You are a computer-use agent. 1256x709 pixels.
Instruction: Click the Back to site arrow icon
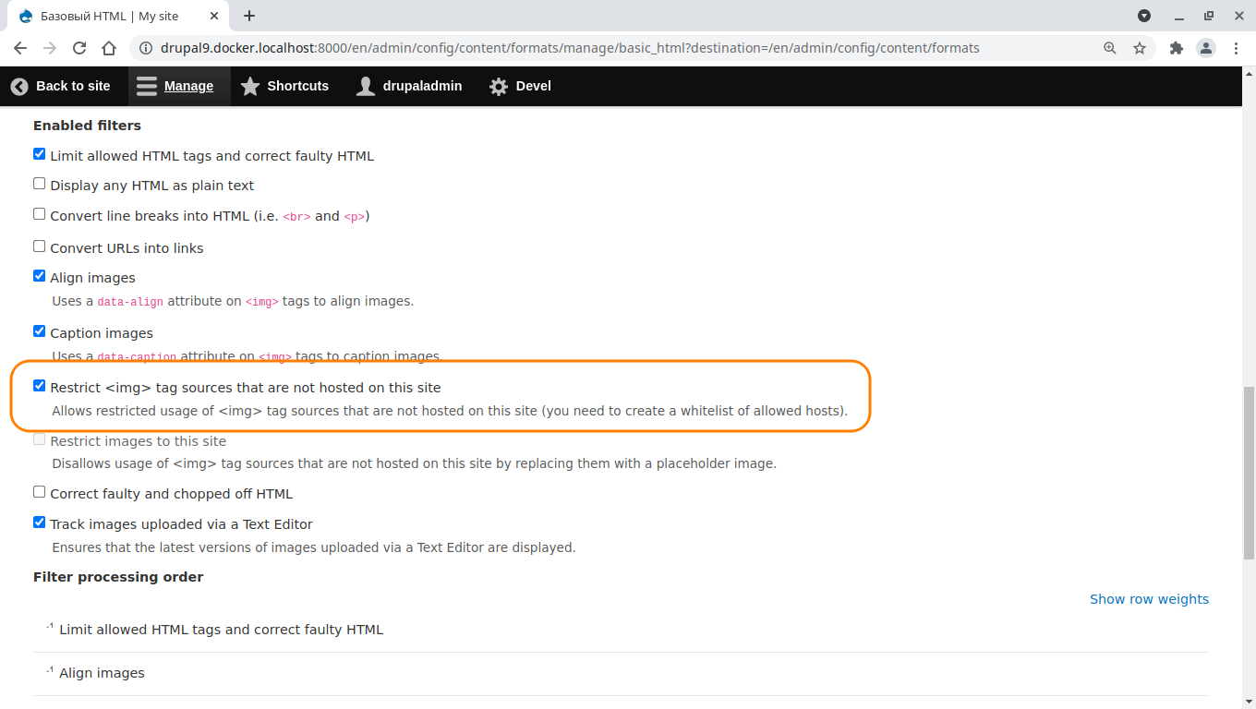tap(19, 86)
